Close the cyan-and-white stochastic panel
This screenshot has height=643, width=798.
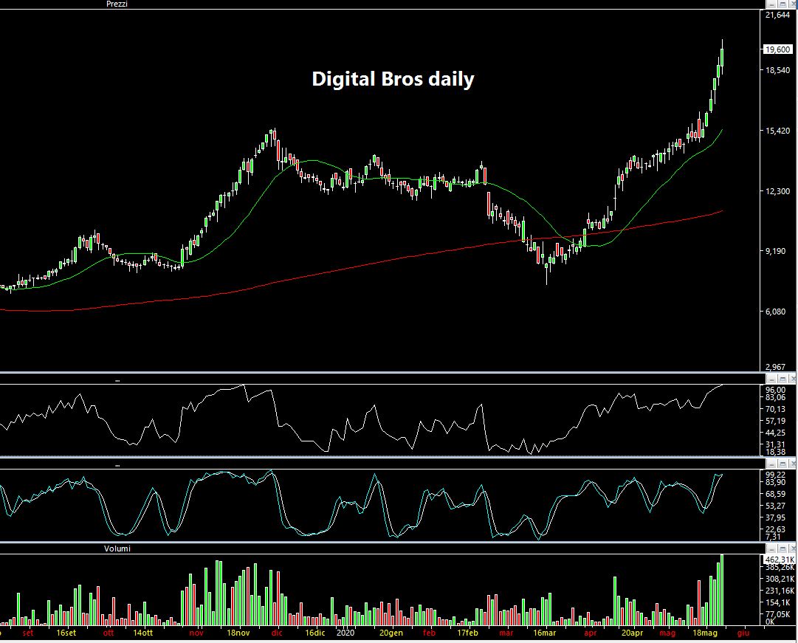coord(793,464)
